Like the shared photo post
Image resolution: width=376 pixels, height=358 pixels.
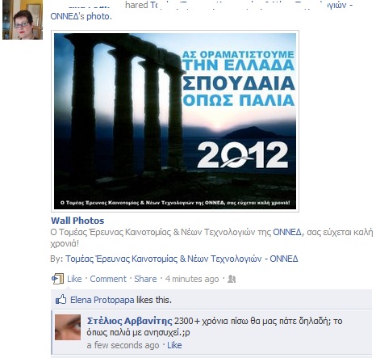(74, 279)
